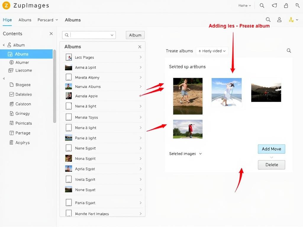The width and height of the screenshot is (303, 227).
Task: Tick the Nerie 8 Rpht checkbox
Action: (x=69, y=128)
